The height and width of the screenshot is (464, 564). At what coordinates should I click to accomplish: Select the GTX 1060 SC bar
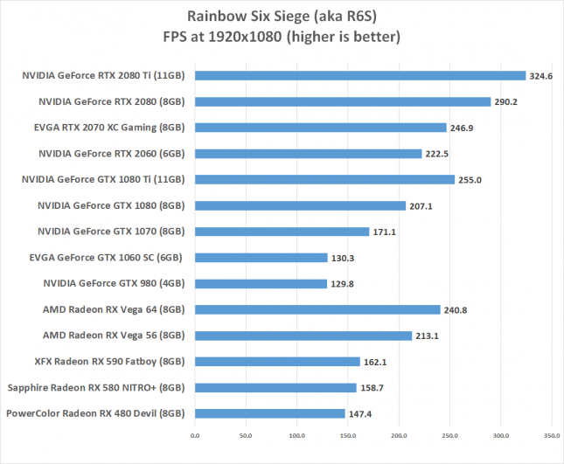point(261,258)
